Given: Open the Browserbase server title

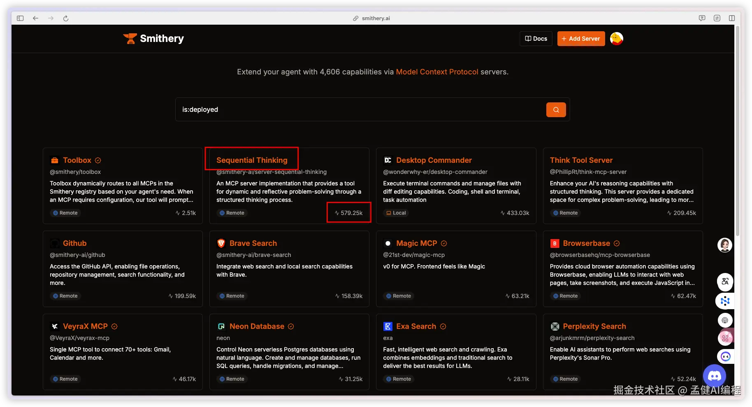Looking at the screenshot, I should 586,243.
